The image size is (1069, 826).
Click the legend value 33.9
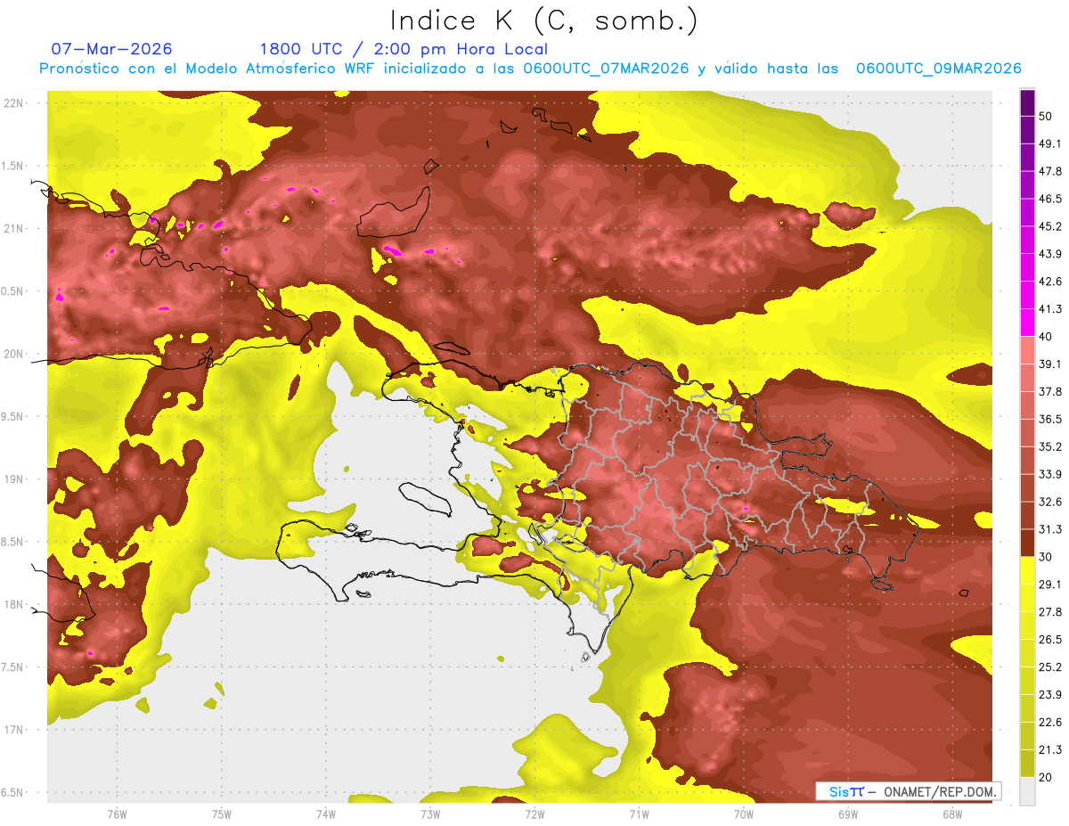point(1050,474)
